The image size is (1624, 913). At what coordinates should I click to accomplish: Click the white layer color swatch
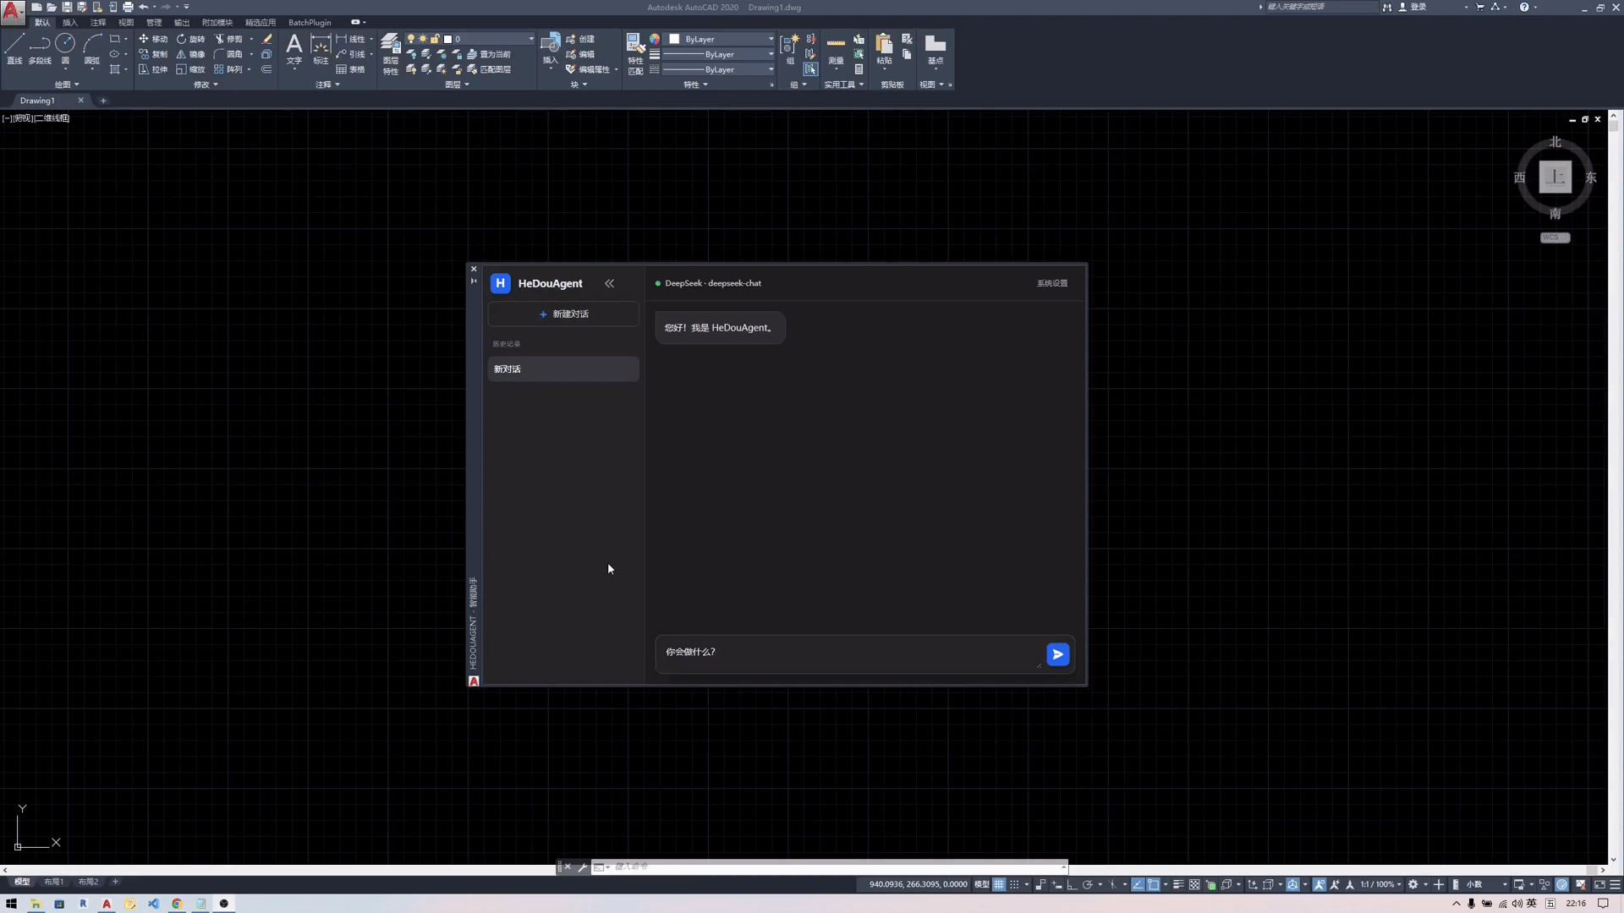tap(448, 39)
